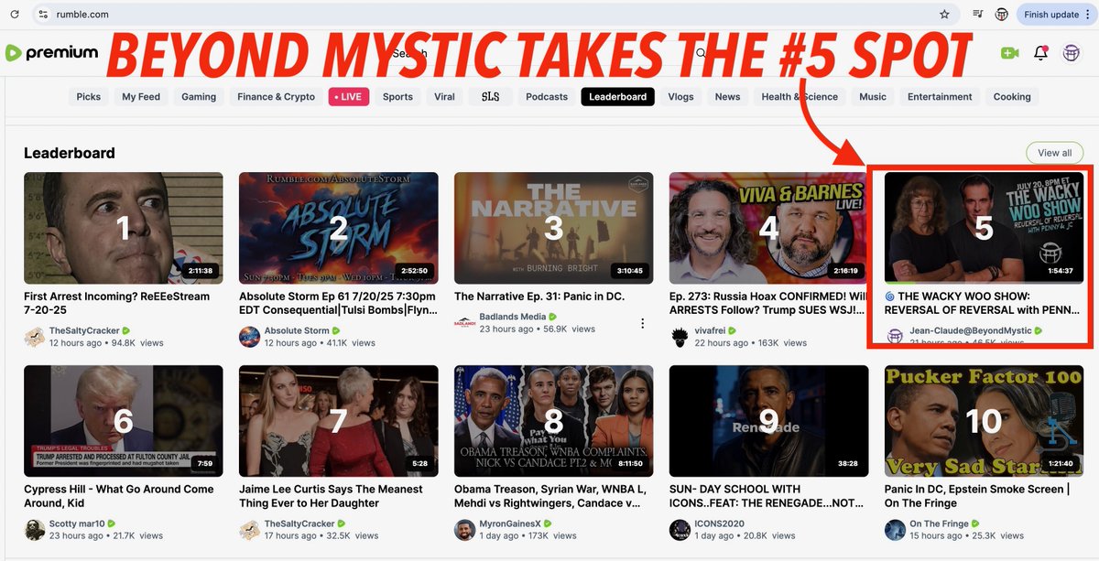
Task: Open the Music category tab
Action: (x=873, y=96)
